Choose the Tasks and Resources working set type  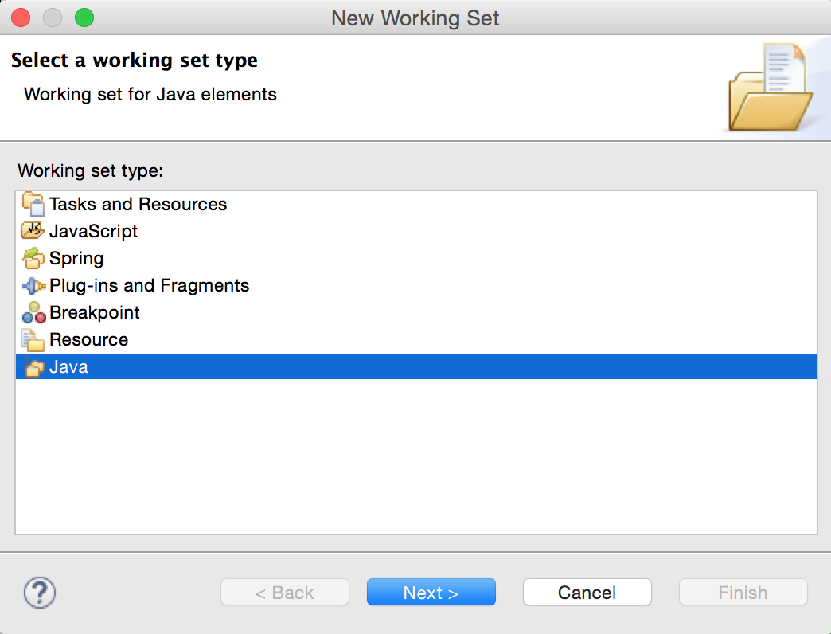point(137,204)
